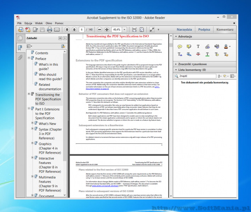Open the Widok menu
This screenshot has width=251, height=212.
tap(39, 23)
